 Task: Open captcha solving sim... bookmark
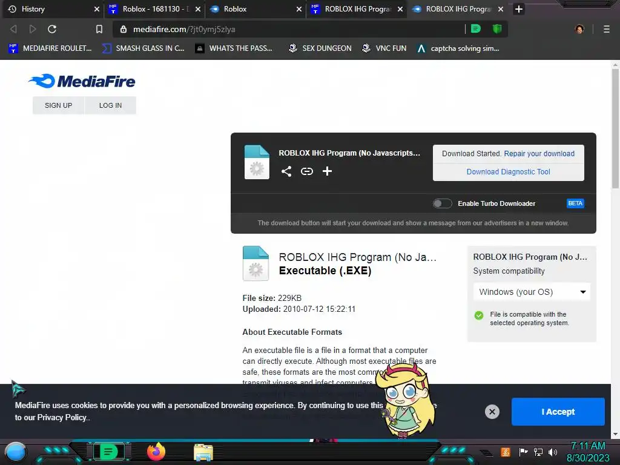[x=458, y=48]
